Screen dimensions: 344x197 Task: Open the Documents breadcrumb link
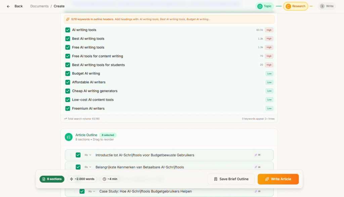(39, 6)
